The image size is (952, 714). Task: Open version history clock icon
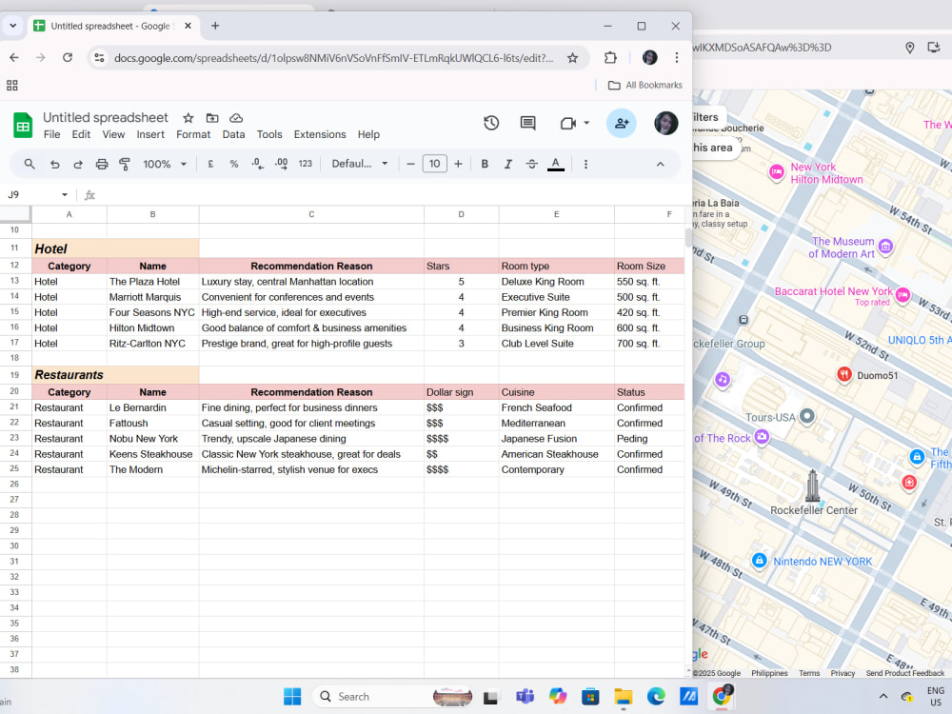pyautogui.click(x=491, y=123)
